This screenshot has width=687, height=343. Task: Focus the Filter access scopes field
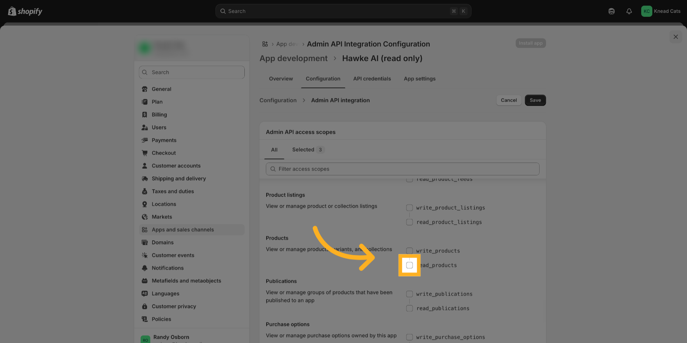(x=403, y=169)
